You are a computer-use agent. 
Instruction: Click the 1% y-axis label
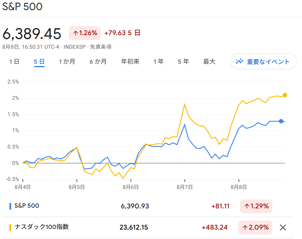15,130
